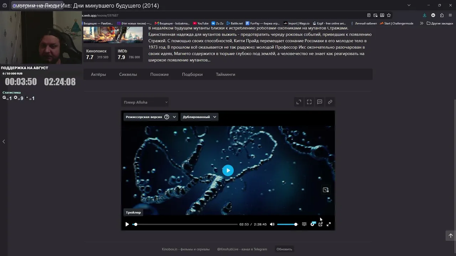Switch to the Тайминги tab
Viewport: 456px width, 256px height.
pos(226,74)
